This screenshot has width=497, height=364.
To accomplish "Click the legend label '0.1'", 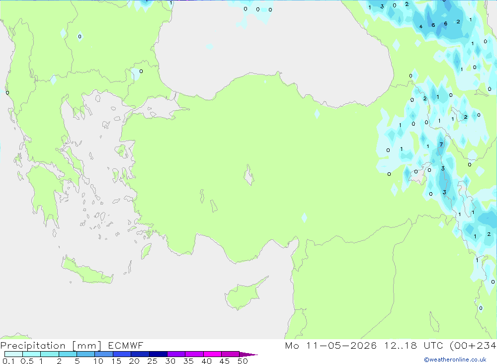I will tap(8, 361).
